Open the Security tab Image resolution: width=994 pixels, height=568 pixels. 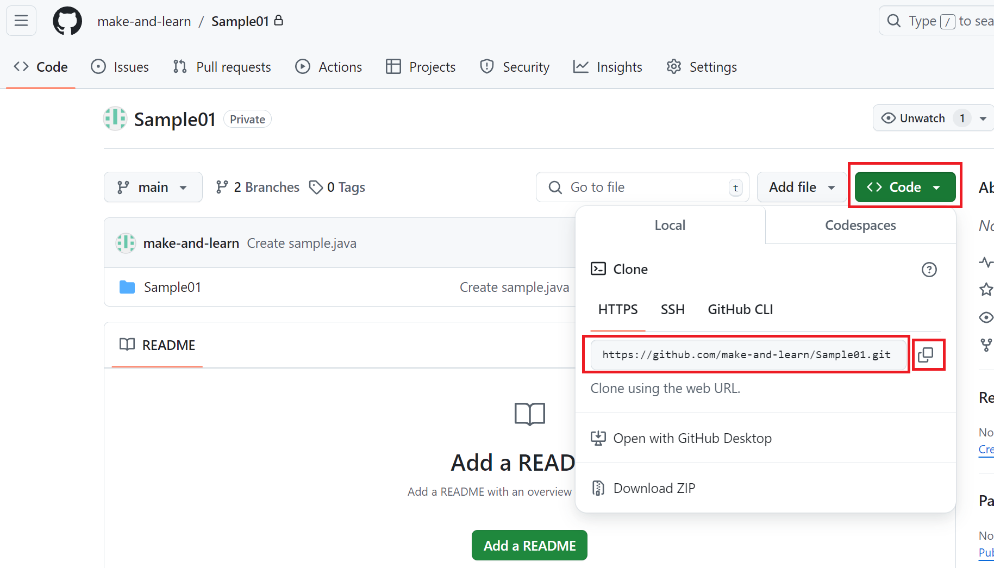pyautogui.click(x=515, y=67)
